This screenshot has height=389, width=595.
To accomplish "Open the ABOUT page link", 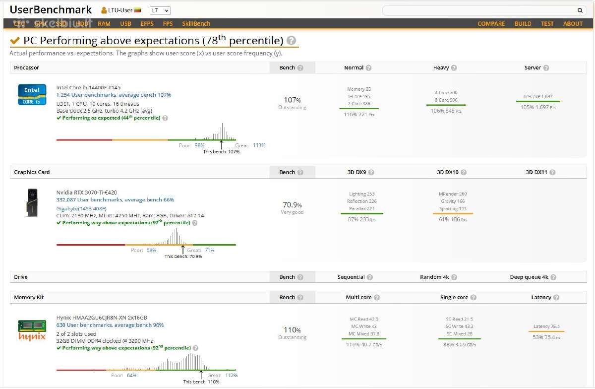I will (x=573, y=24).
